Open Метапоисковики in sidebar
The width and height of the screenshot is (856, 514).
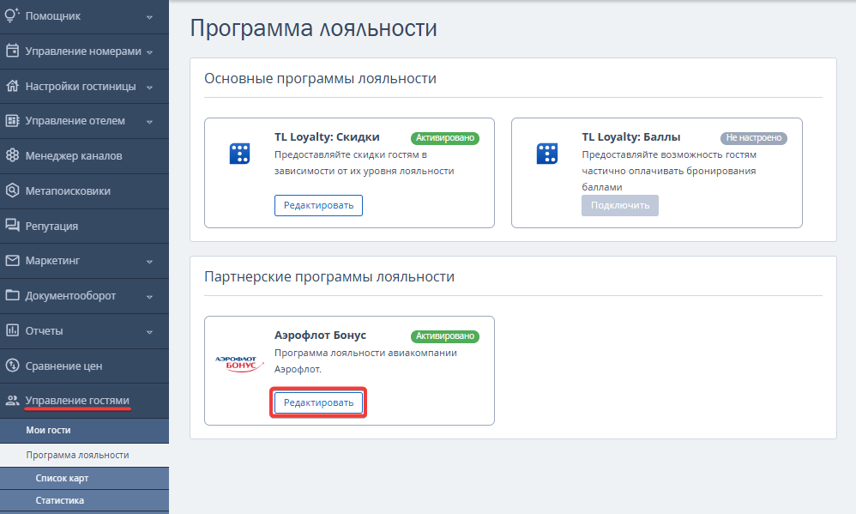84,191
